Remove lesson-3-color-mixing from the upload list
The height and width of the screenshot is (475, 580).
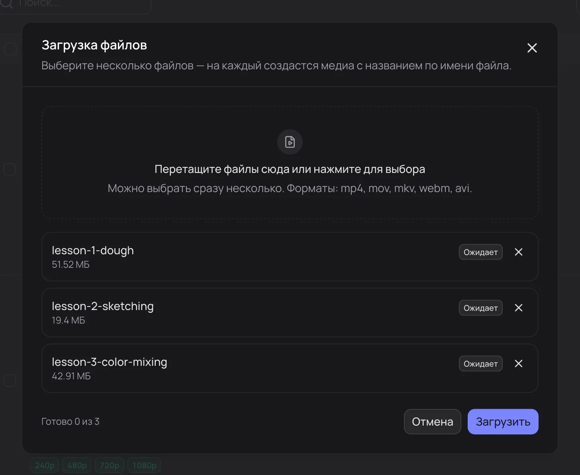(519, 363)
